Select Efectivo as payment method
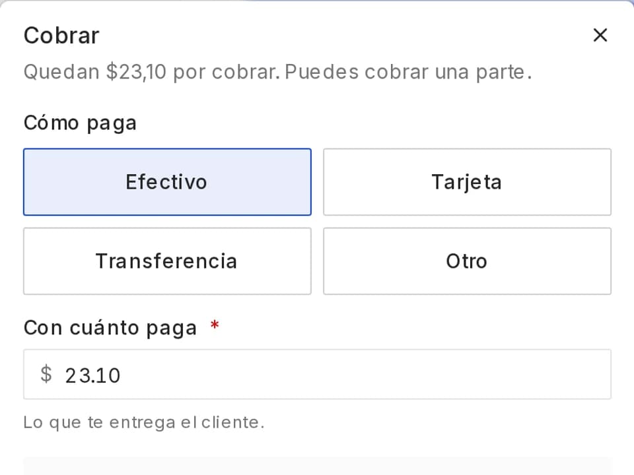The height and width of the screenshot is (475, 634). click(x=167, y=182)
